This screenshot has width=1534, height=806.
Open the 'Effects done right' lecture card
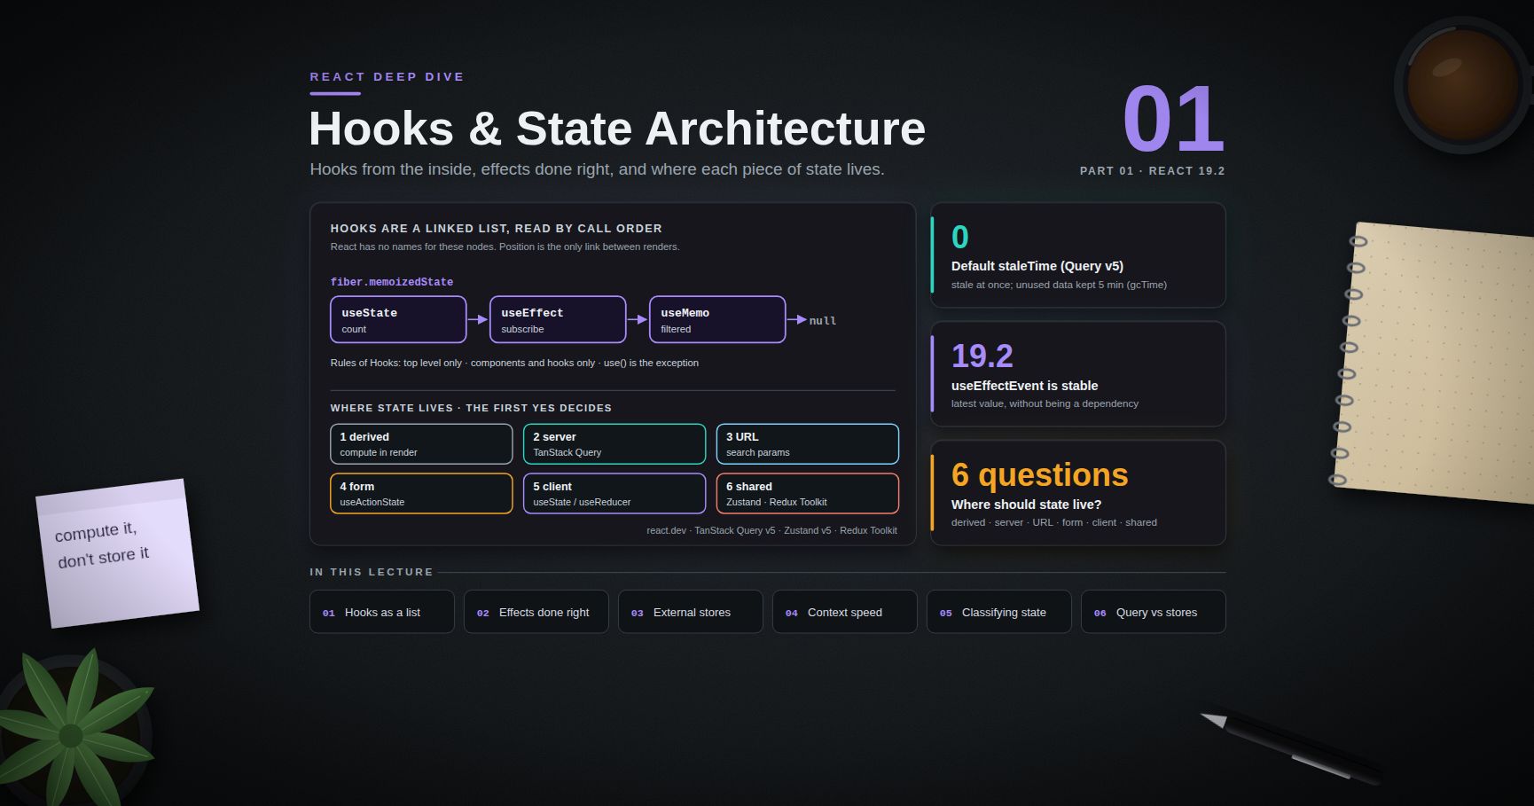tap(536, 612)
